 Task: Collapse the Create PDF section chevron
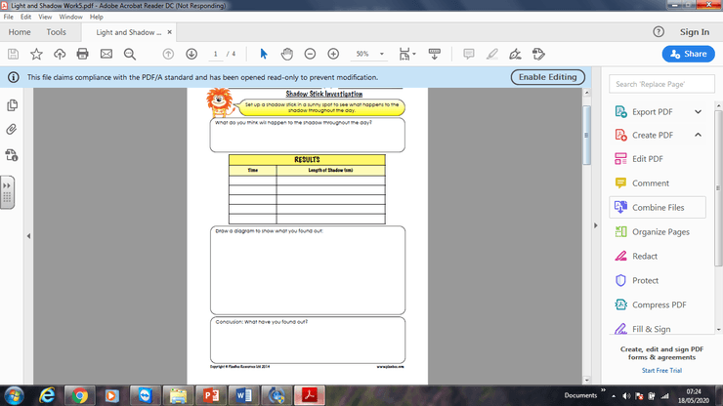click(x=699, y=135)
